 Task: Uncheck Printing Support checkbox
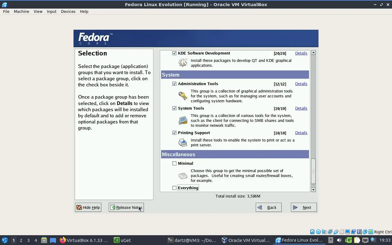174,133
